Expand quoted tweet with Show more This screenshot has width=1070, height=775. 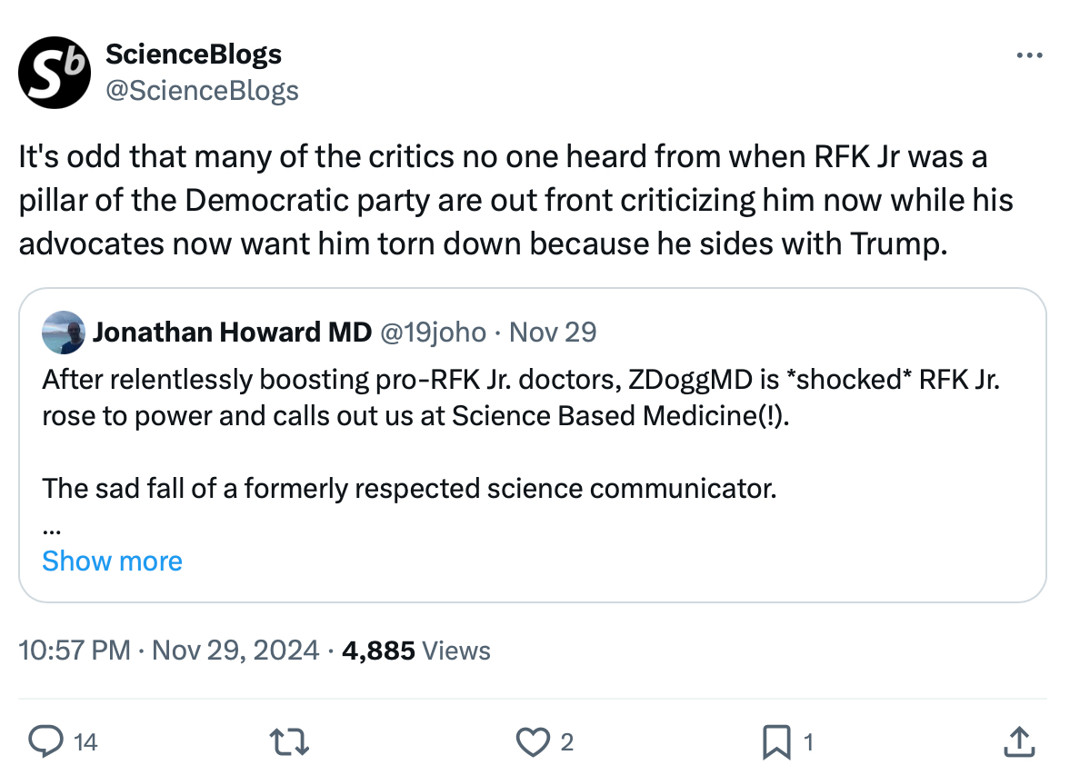coord(112,561)
